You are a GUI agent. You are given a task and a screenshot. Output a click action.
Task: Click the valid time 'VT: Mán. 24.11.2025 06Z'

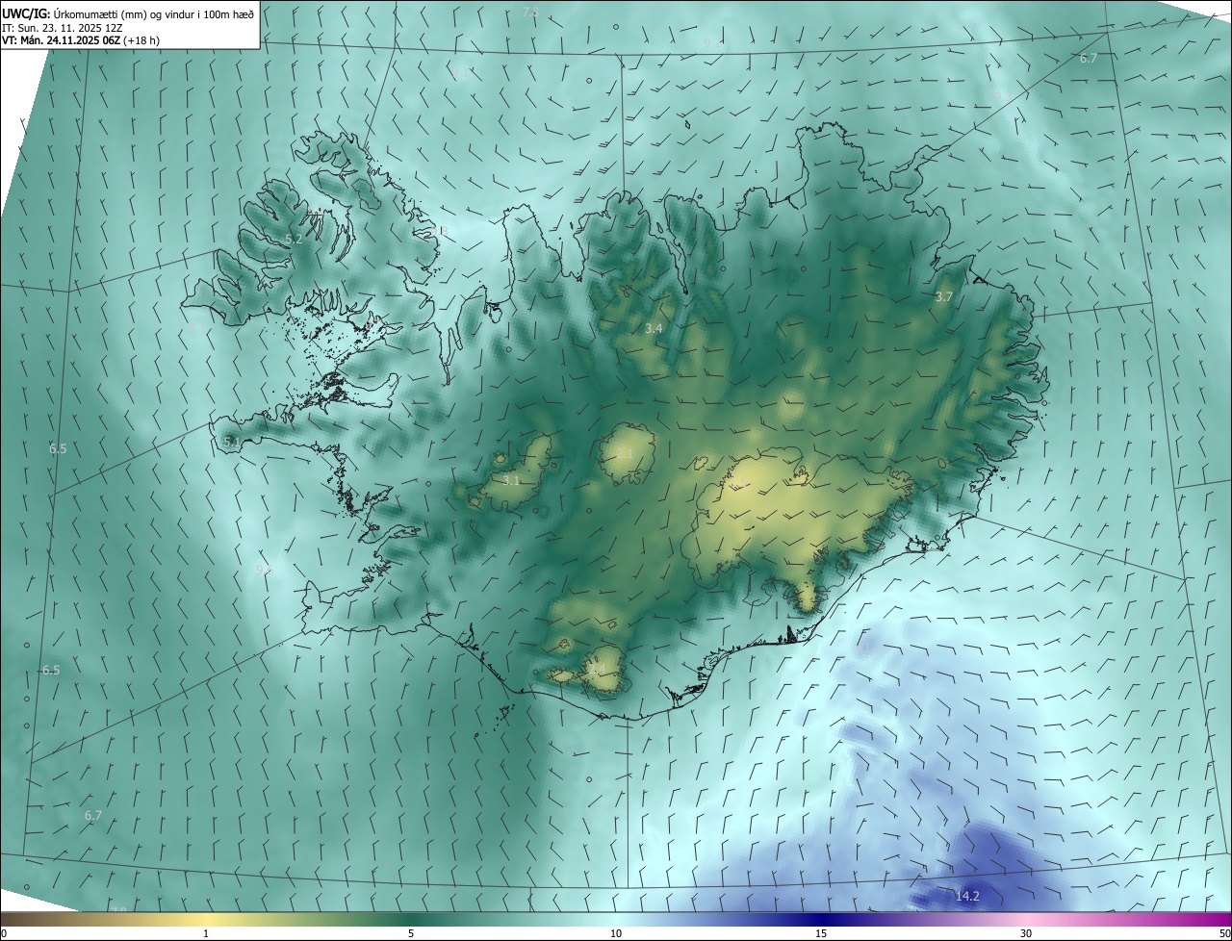point(61,40)
